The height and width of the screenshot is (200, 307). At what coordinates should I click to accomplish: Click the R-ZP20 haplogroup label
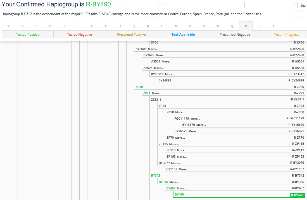(x=299, y=87)
